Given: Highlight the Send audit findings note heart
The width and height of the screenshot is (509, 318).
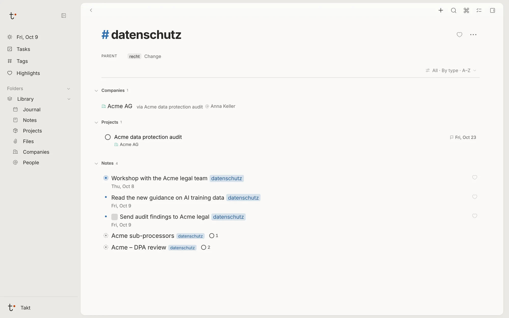Looking at the screenshot, I should point(475,216).
